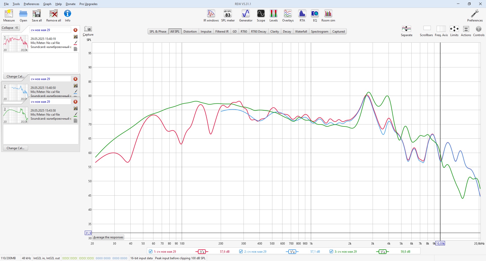Image resolution: width=486 pixels, height=261 pixels.
Task: Collapse the measurements panel
Action: point(10,28)
